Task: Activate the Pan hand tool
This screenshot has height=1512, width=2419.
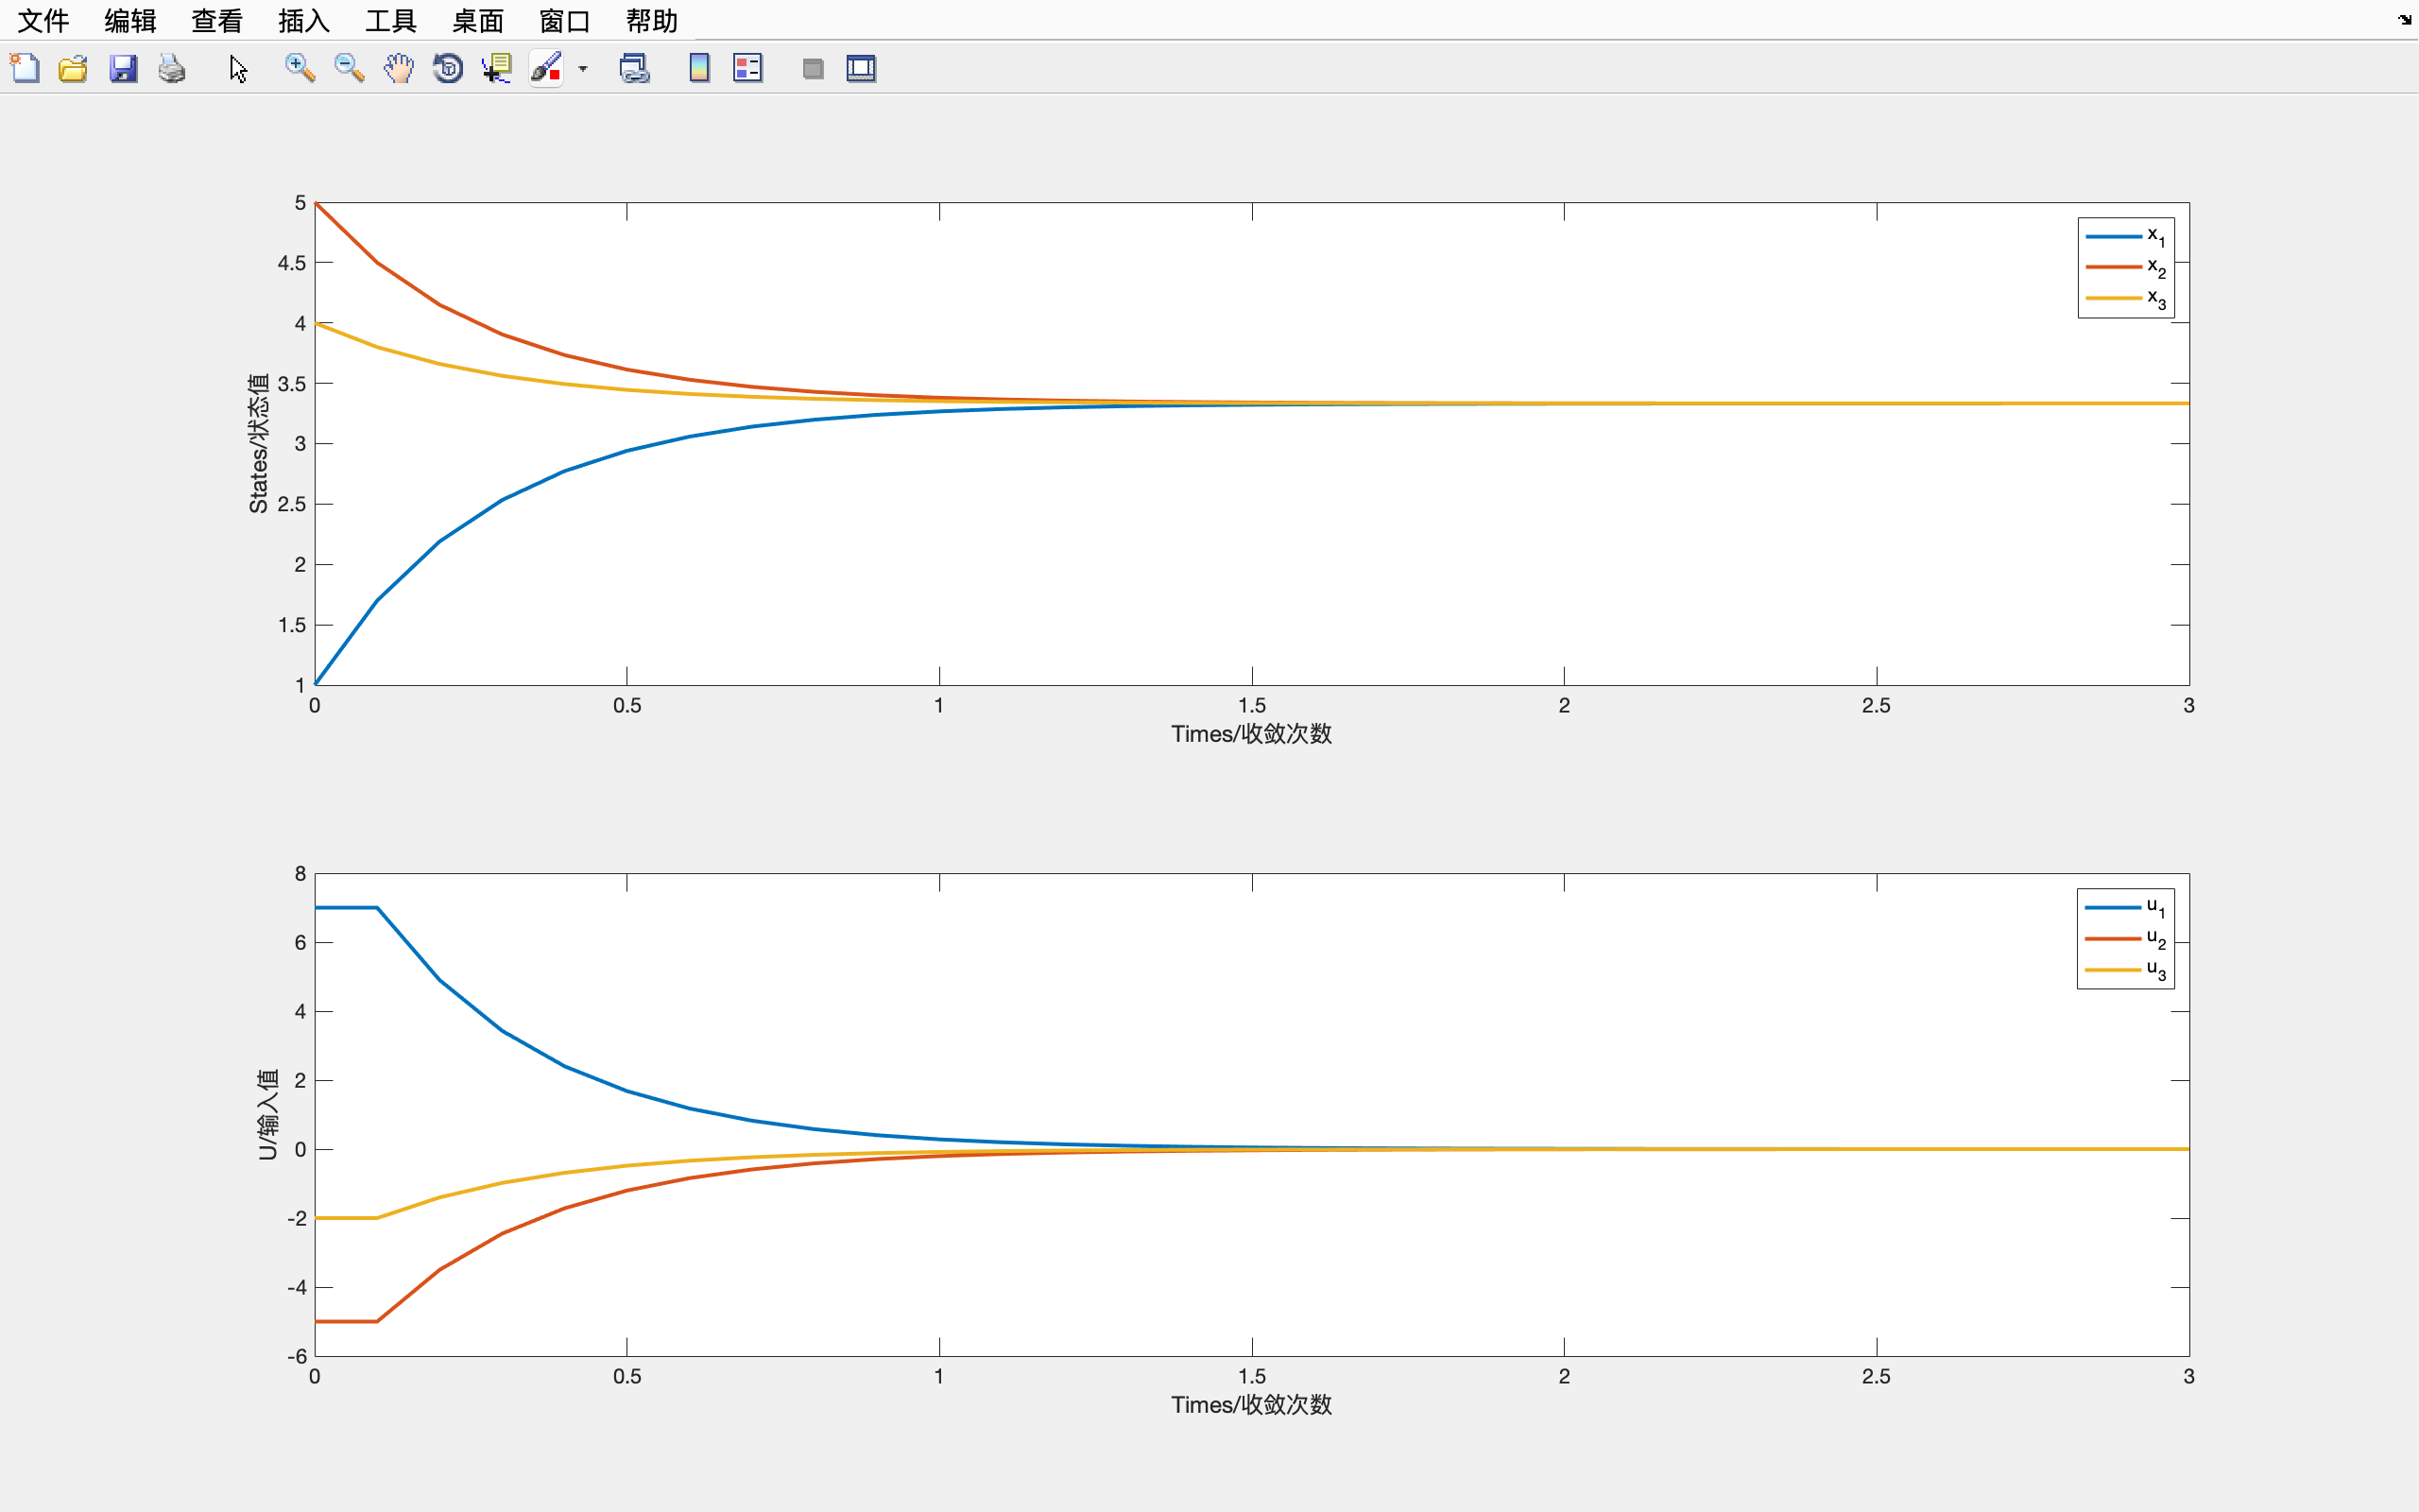Action: pyautogui.click(x=398, y=68)
